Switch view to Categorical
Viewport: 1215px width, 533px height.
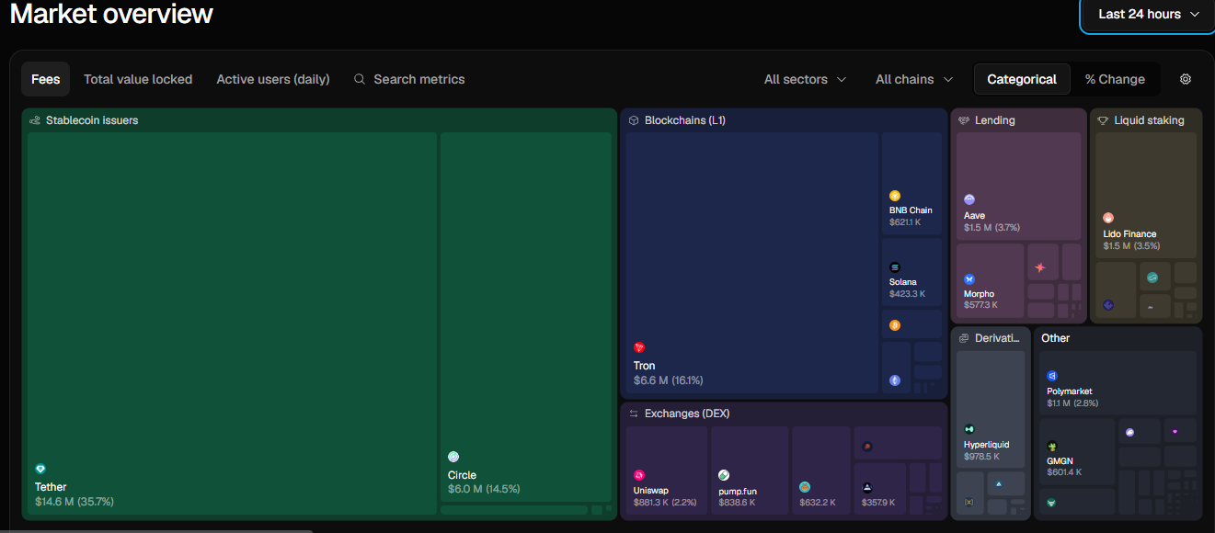1022,79
